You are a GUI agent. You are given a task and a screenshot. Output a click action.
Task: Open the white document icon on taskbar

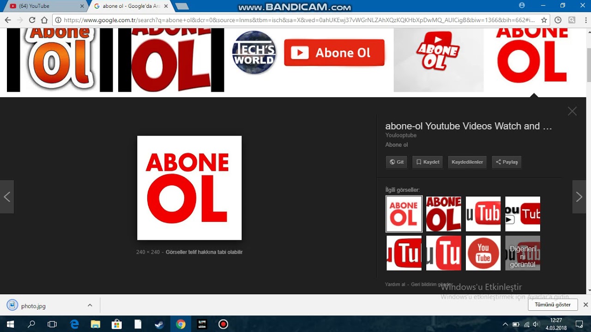tap(138, 324)
